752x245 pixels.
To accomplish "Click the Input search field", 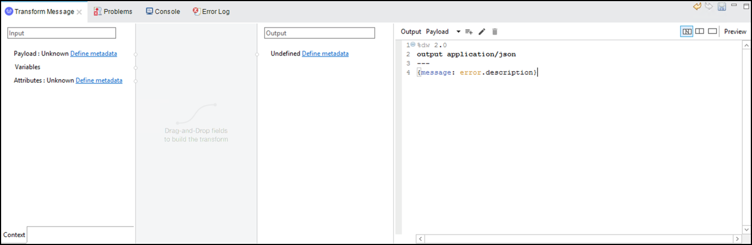I will 61,33.
